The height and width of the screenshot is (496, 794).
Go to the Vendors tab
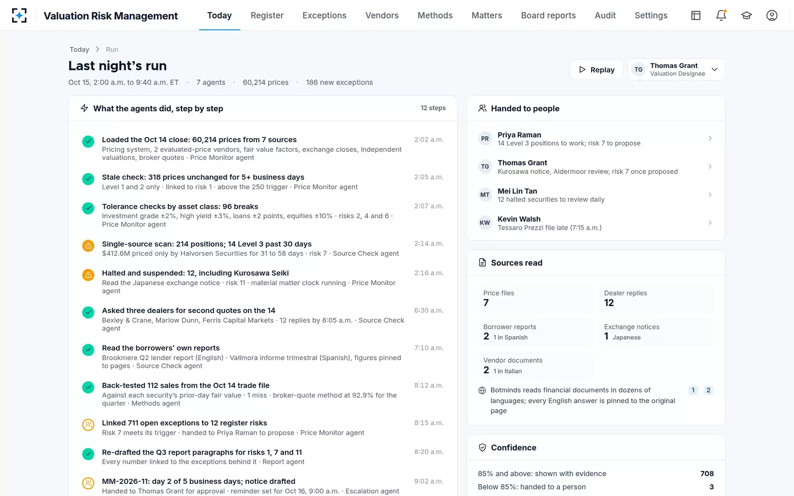click(x=382, y=15)
